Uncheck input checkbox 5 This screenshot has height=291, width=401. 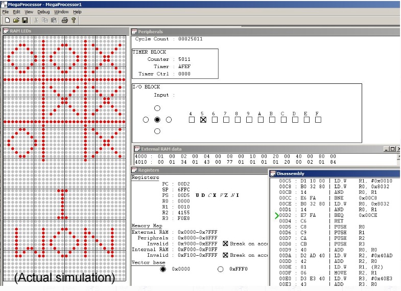pos(203,120)
